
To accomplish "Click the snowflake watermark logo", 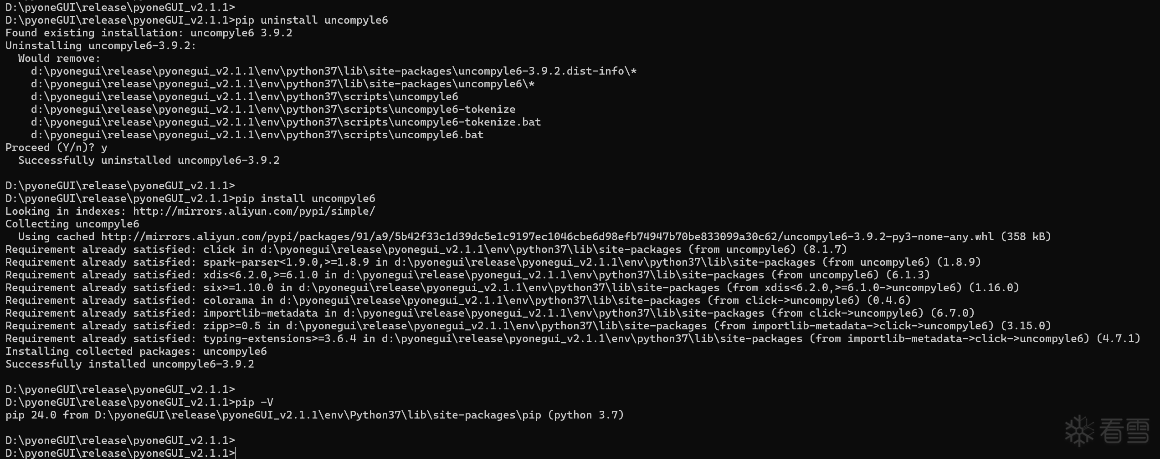I will [x=1079, y=430].
